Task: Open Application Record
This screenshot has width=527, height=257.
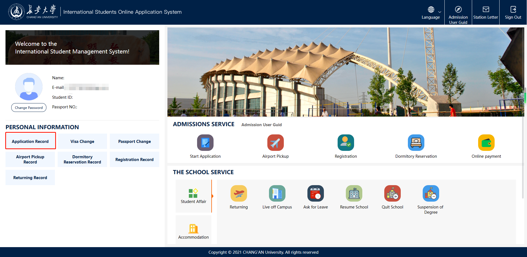Action: (x=30, y=141)
